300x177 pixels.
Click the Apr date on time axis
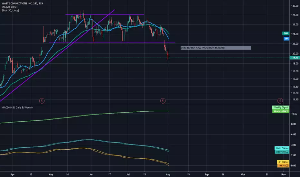pyautogui.click(x=13, y=174)
